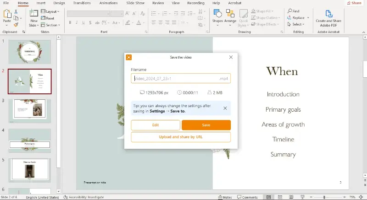Switch to the Slide Show tab

135,3
